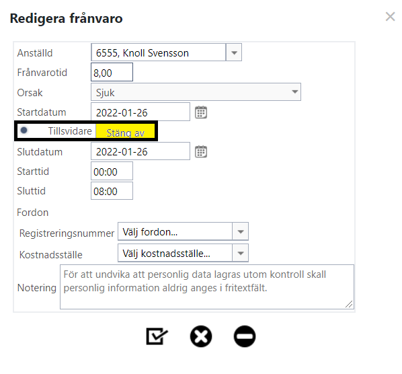
Task: Select the Anställd field with Knoll Svensson
Action: [159, 52]
